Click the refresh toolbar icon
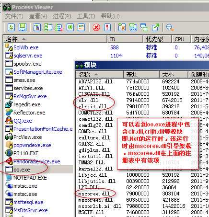This screenshot has height=217, width=209. click(11, 27)
